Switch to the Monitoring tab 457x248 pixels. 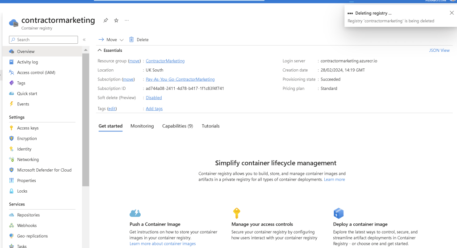pos(142,126)
